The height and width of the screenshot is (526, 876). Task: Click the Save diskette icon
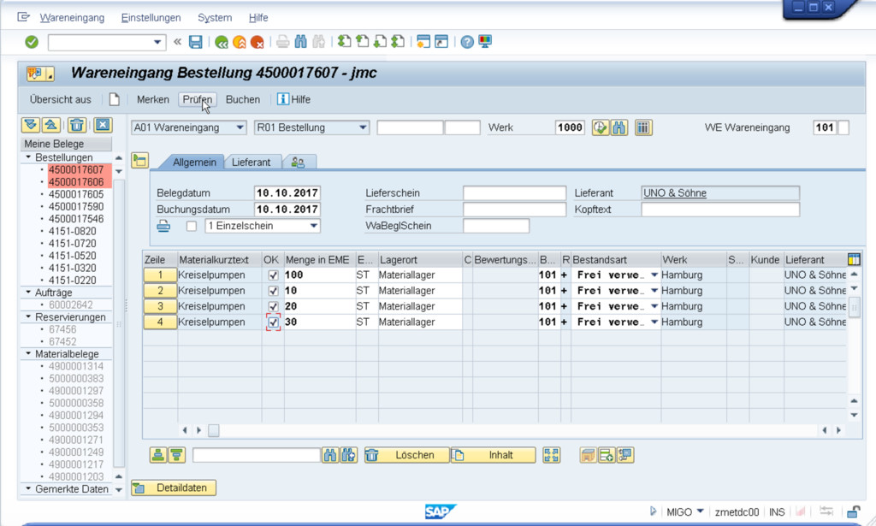196,42
